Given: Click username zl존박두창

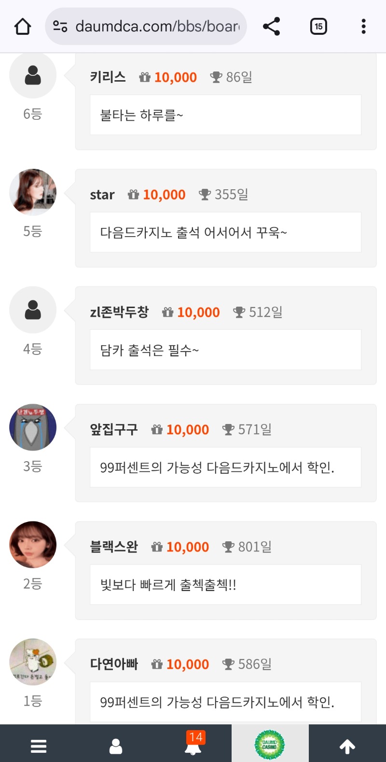Looking at the screenshot, I should pyautogui.click(x=119, y=312).
